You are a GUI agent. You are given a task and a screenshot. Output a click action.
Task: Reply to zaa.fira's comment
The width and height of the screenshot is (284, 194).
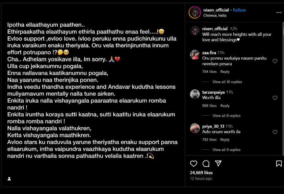tap(225, 72)
